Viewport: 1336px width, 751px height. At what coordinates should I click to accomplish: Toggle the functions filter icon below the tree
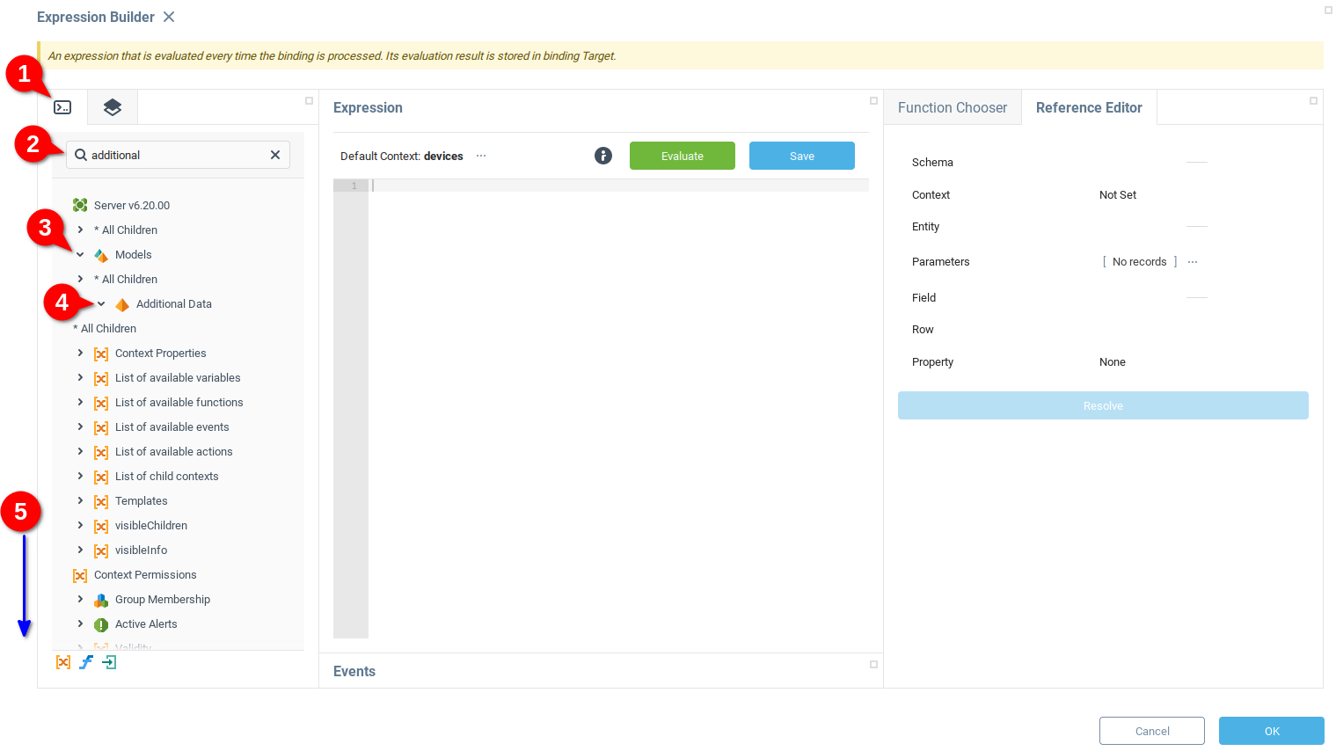[x=86, y=662]
